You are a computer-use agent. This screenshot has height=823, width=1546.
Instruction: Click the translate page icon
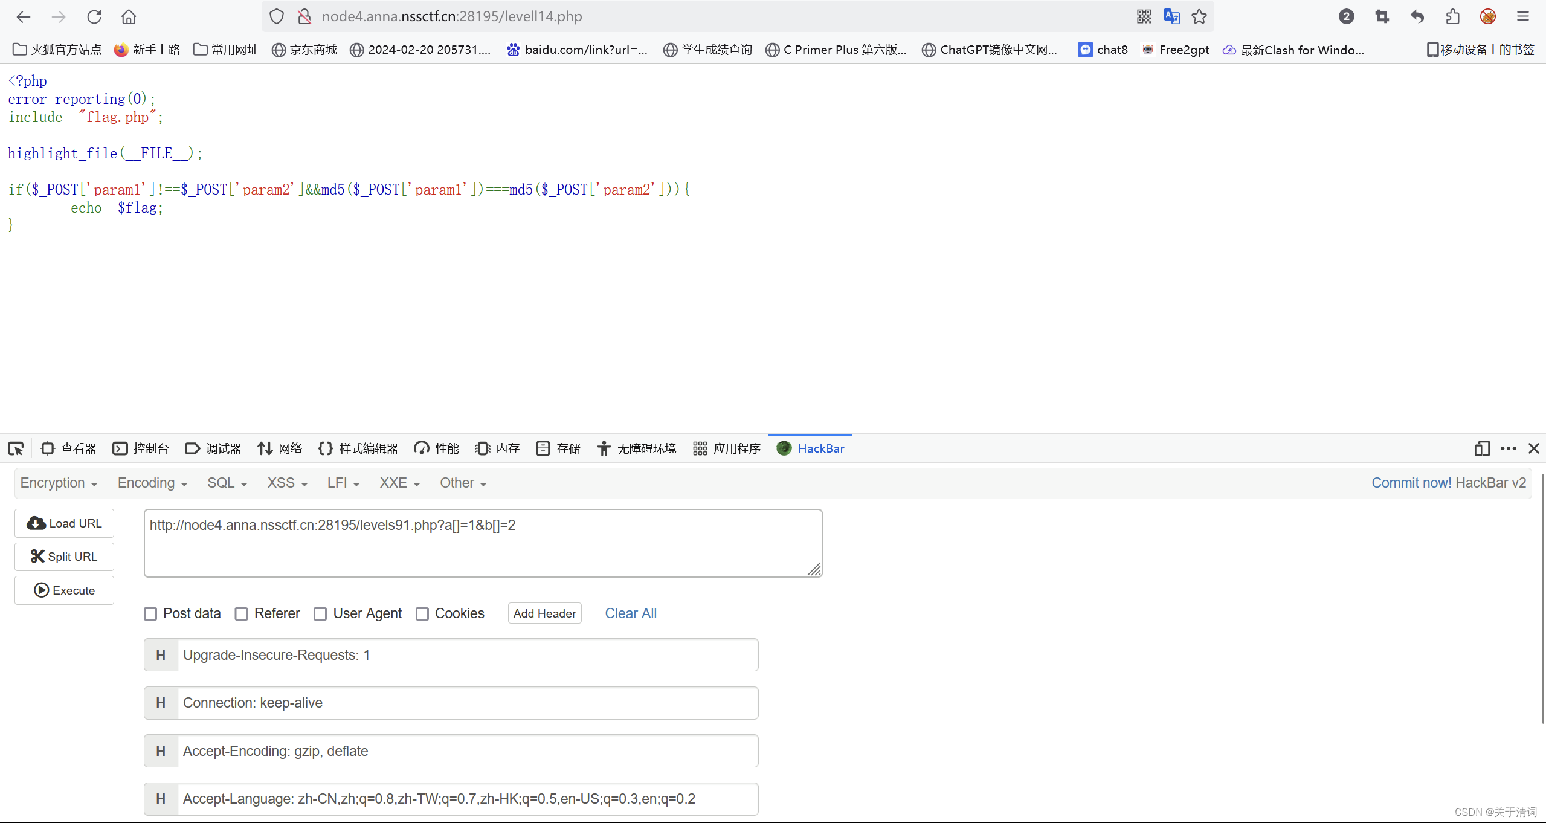[x=1171, y=16]
